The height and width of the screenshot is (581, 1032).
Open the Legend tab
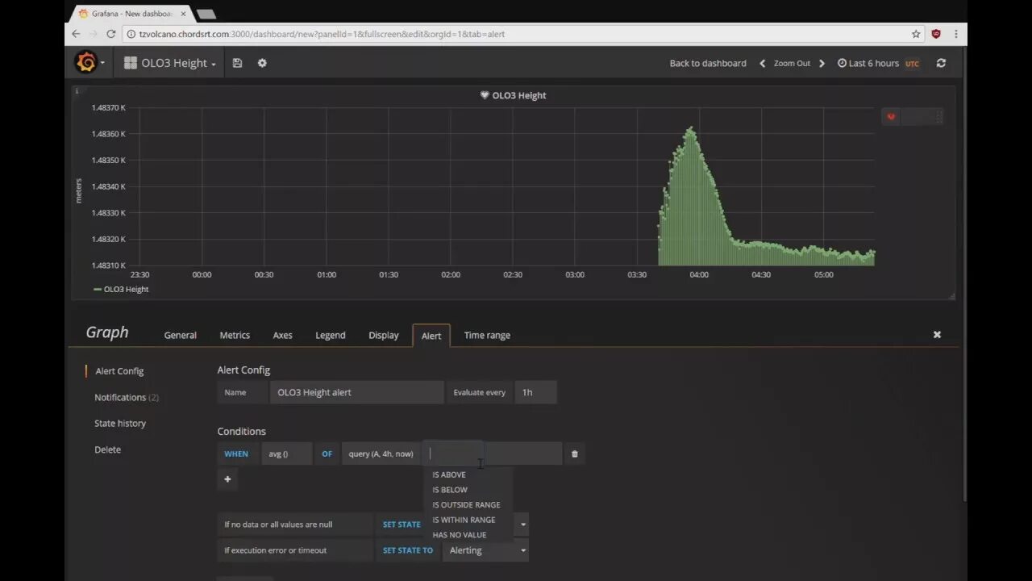[331, 335]
